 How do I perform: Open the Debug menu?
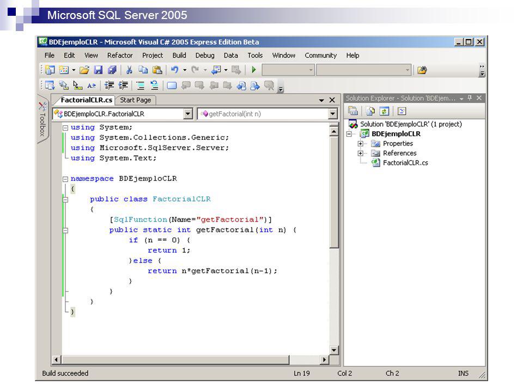tap(205, 56)
